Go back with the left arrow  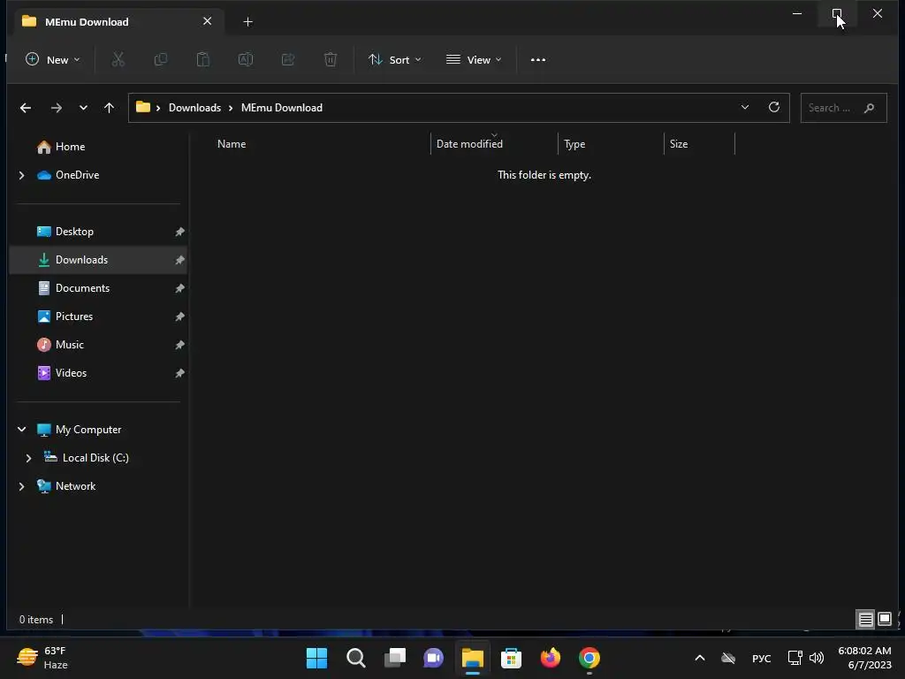click(x=26, y=108)
